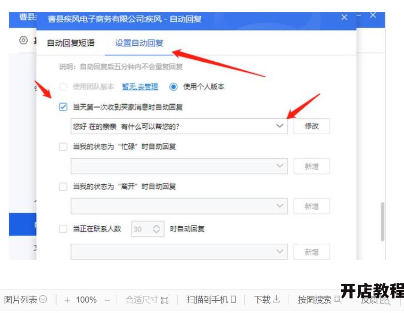Click the settings gear icon
Image resolution: width=404 pixels, height=313 pixels.
click(x=24, y=41)
